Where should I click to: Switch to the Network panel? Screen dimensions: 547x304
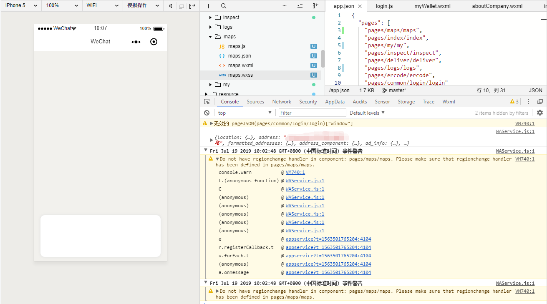(282, 101)
